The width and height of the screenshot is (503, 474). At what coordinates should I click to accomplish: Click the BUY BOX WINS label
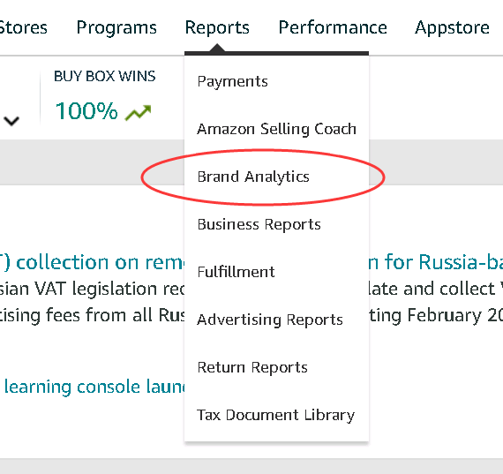tap(105, 77)
